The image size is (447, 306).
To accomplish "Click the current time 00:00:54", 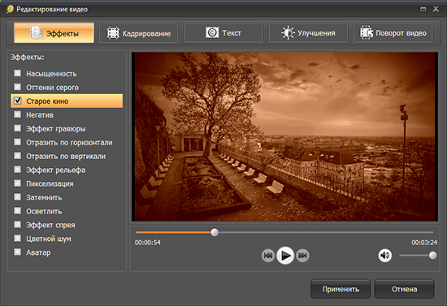I will click(148, 243).
